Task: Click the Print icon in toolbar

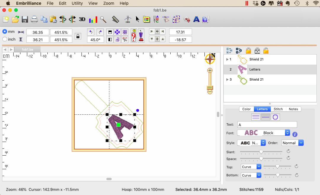Action: click(34, 20)
